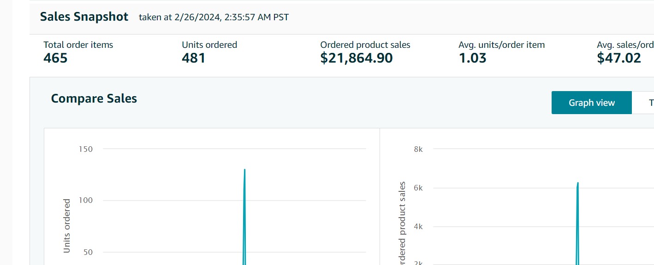Click the 100 gridline label on units chart
The width and height of the screenshot is (654, 265).
click(86, 200)
